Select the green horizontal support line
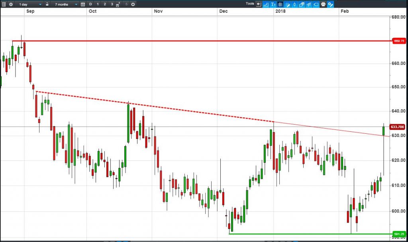This screenshot has height=242, width=408. point(311,234)
